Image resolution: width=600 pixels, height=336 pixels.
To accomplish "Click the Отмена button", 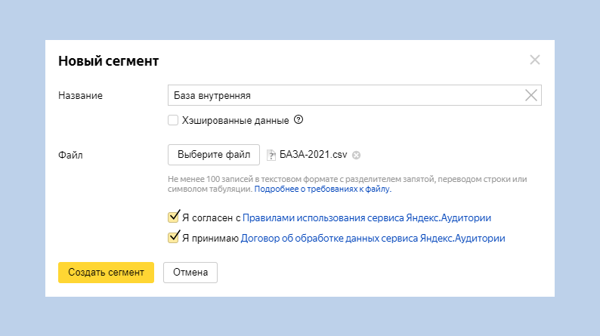I will (190, 272).
